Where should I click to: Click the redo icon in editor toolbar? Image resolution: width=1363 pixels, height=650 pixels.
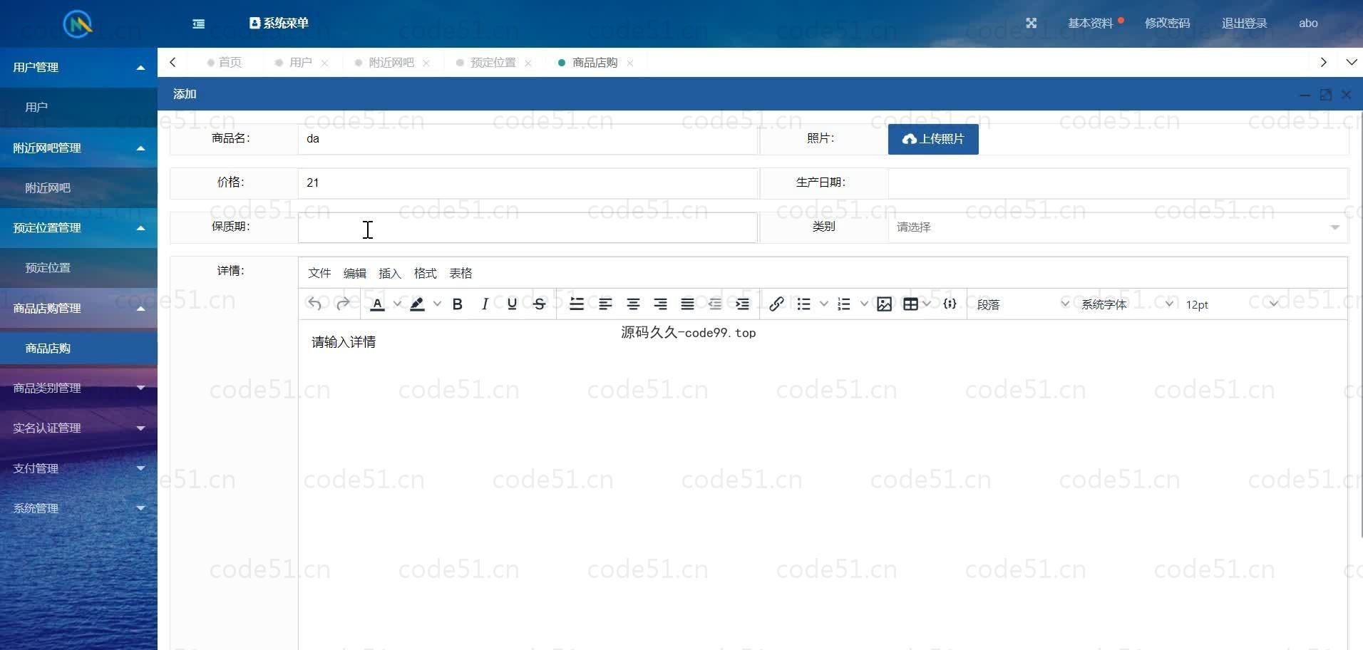tap(343, 304)
